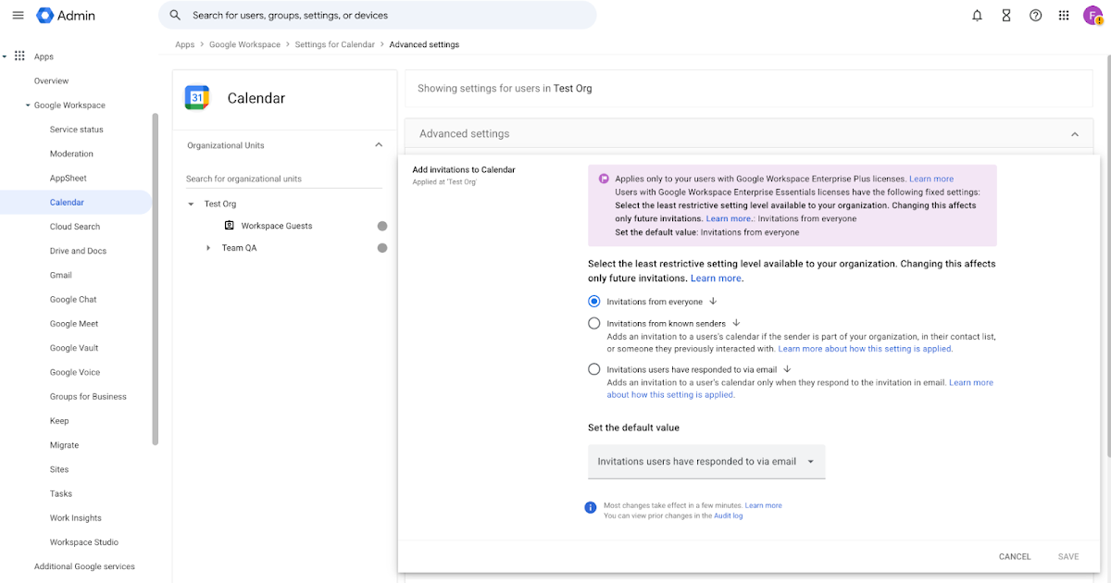Open the main hamburger menu
Viewport: 1111px width, 583px height.
18,16
